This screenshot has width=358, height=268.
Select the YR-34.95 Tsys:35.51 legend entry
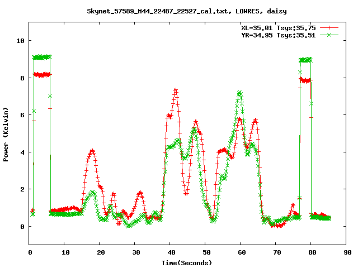click(279, 35)
